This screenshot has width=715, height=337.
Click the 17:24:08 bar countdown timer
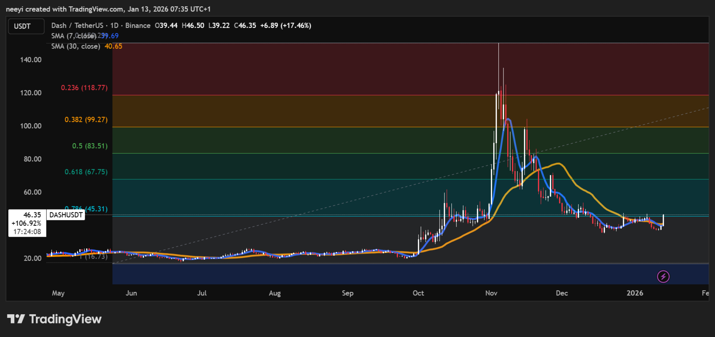pyautogui.click(x=27, y=232)
